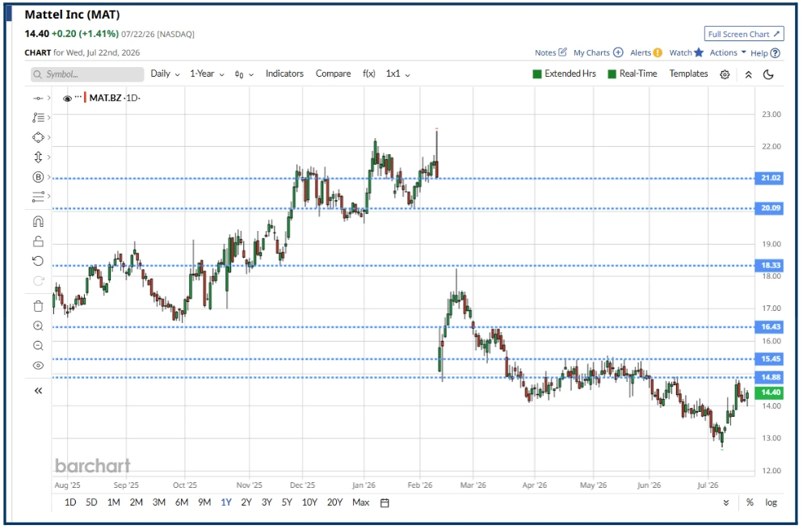Hide MAT.BZ series with eye icon
The width and height of the screenshot is (803, 529).
click(x=67, y=99)
